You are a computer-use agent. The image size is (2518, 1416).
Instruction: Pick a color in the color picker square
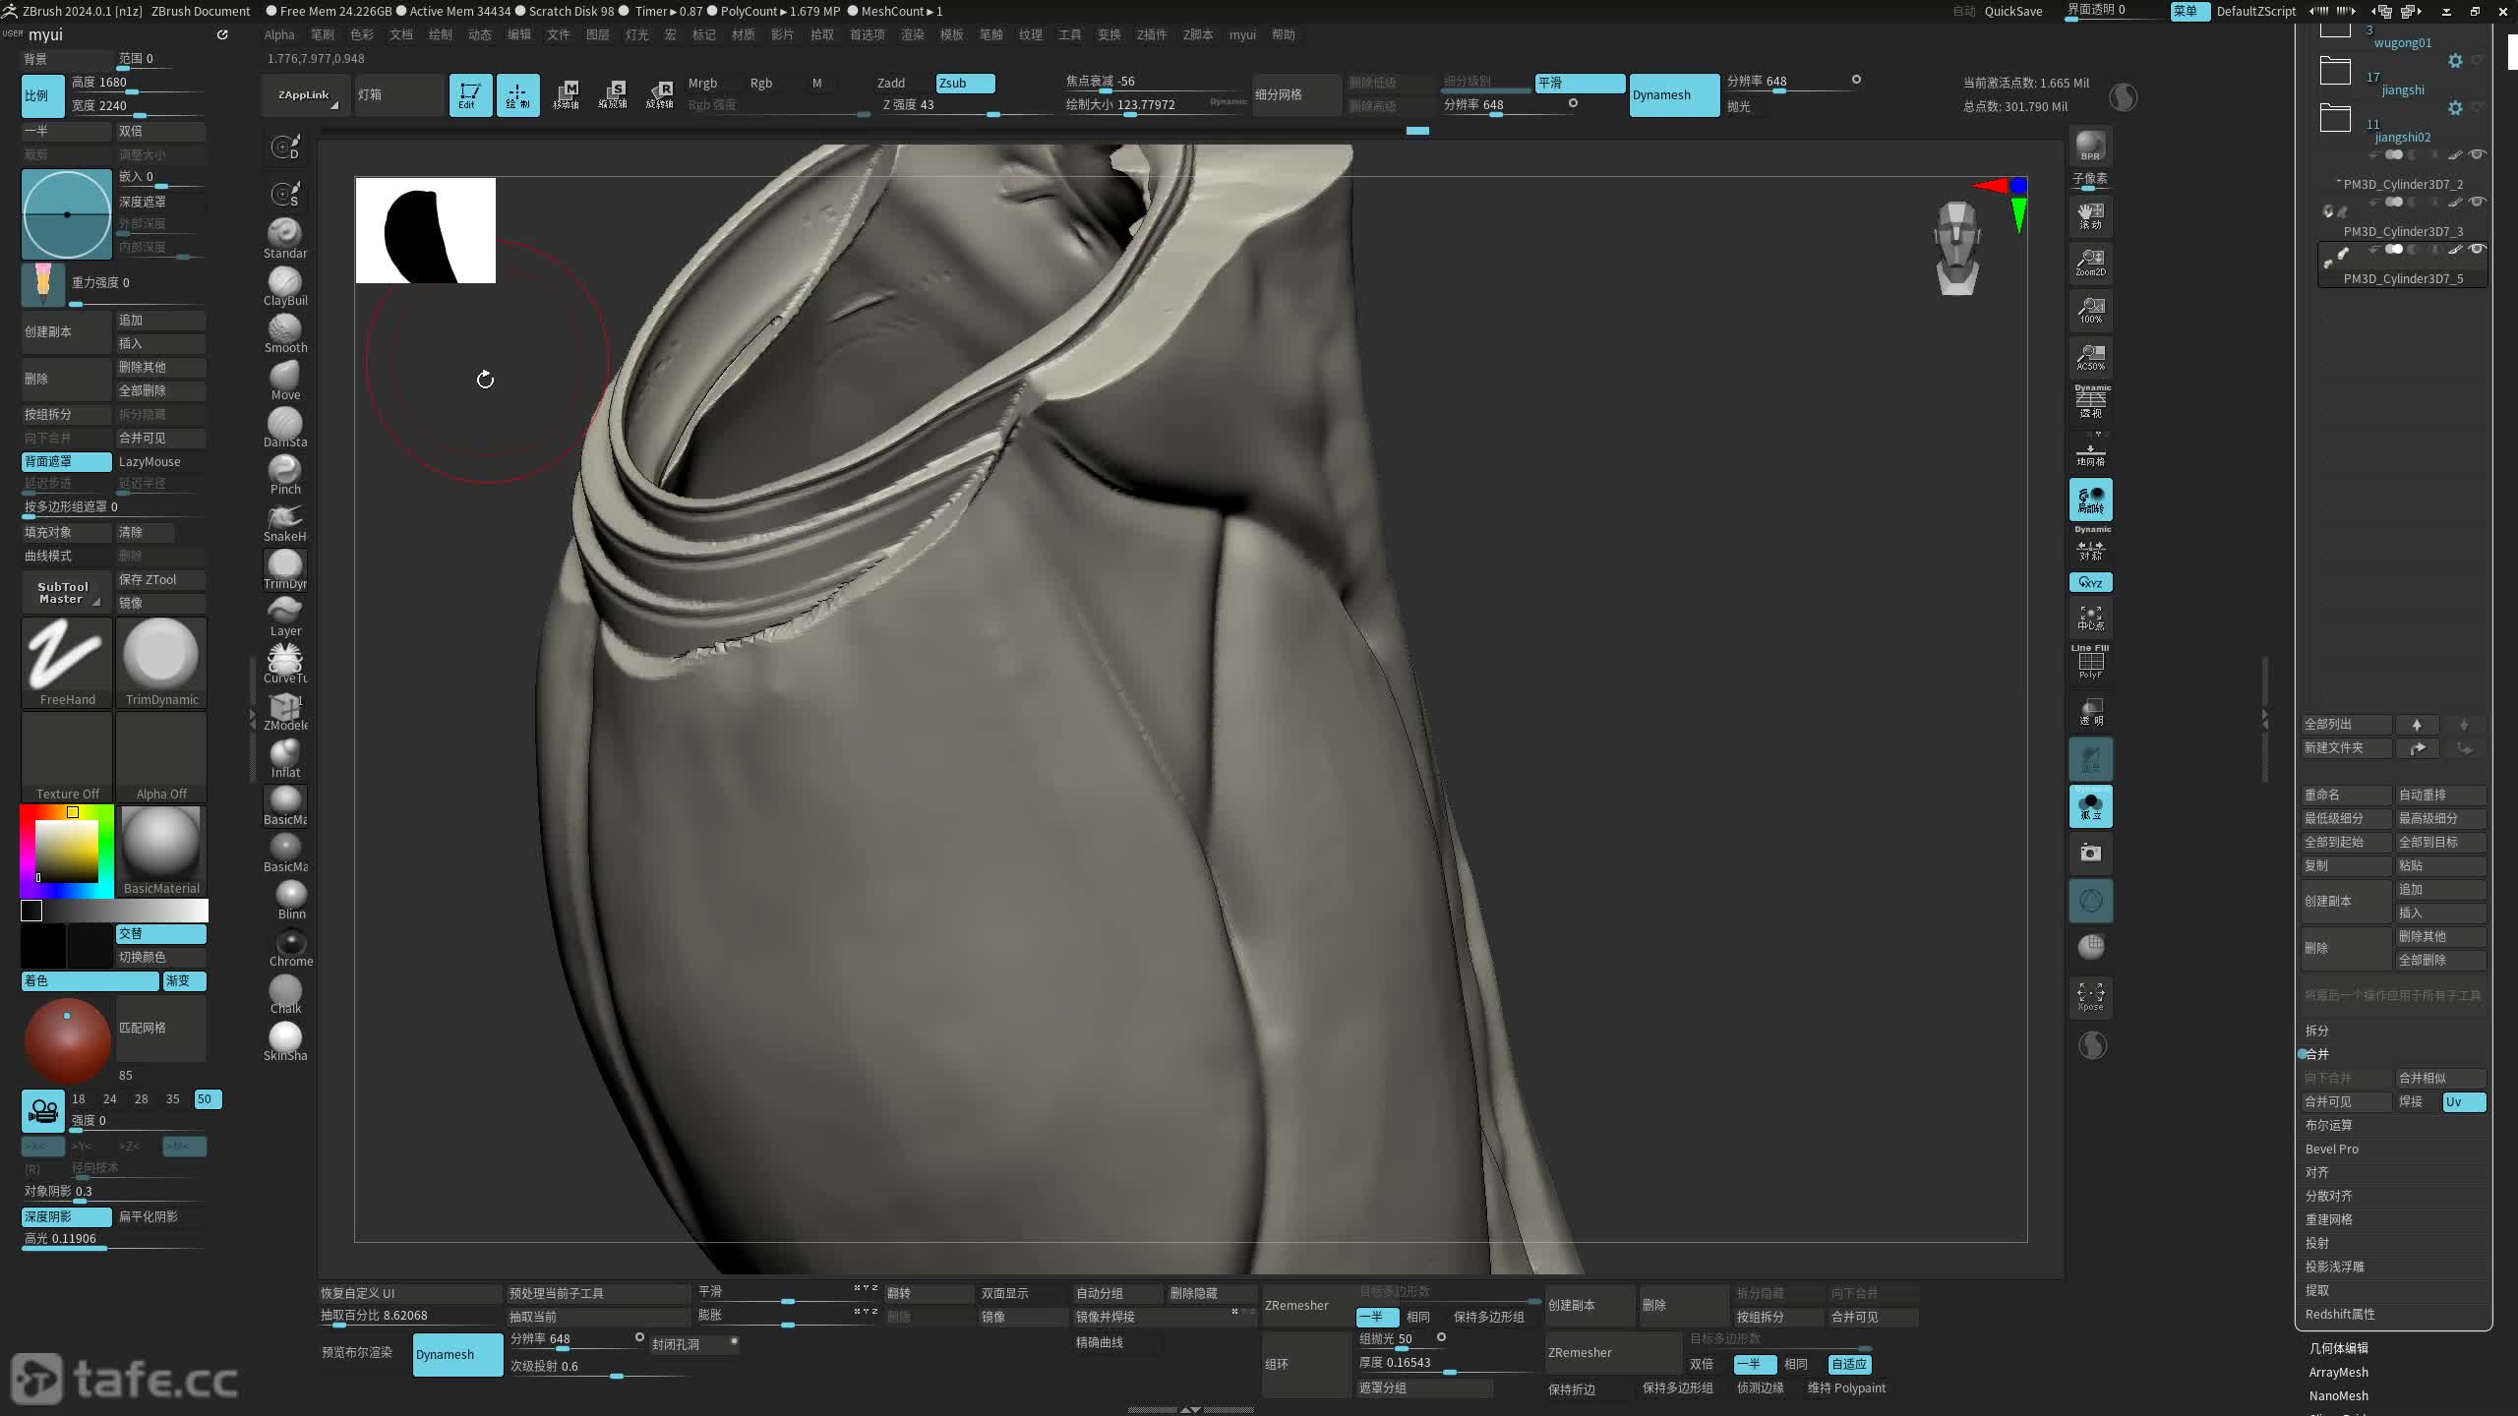point(67,851)
